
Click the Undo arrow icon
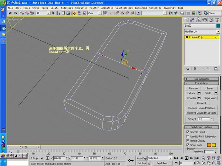click(10, 13)
